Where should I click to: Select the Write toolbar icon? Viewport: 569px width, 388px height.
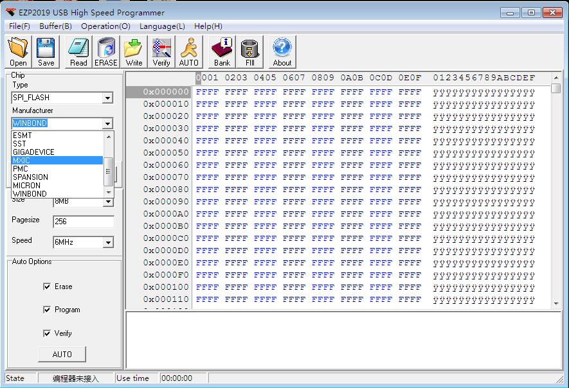(x=134, y=51)
